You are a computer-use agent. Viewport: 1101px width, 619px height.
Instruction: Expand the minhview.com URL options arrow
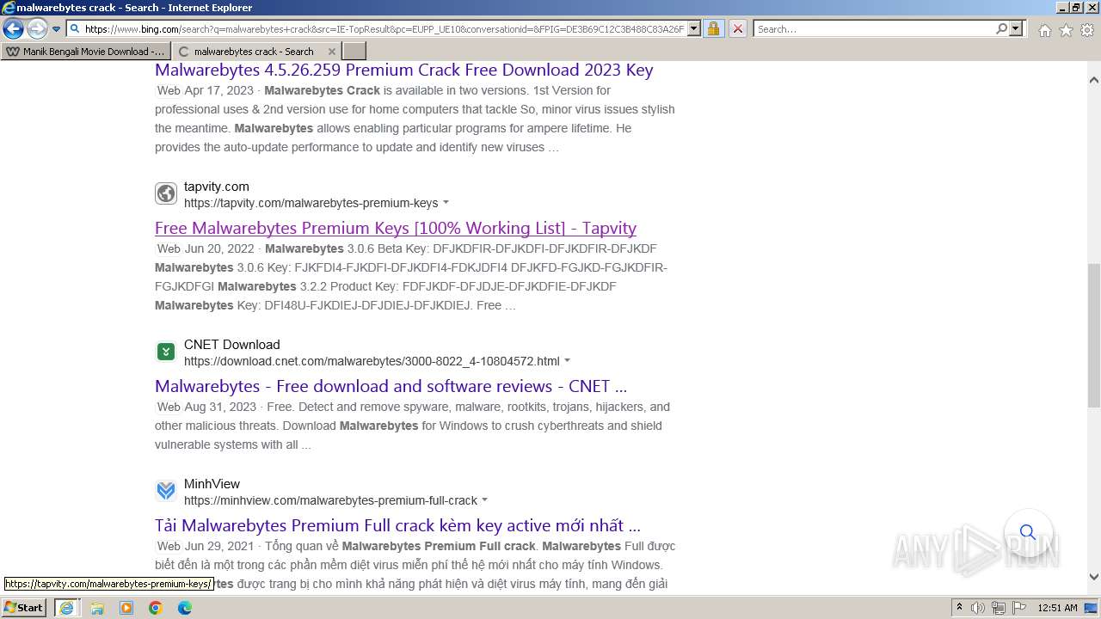coord(484,501)
